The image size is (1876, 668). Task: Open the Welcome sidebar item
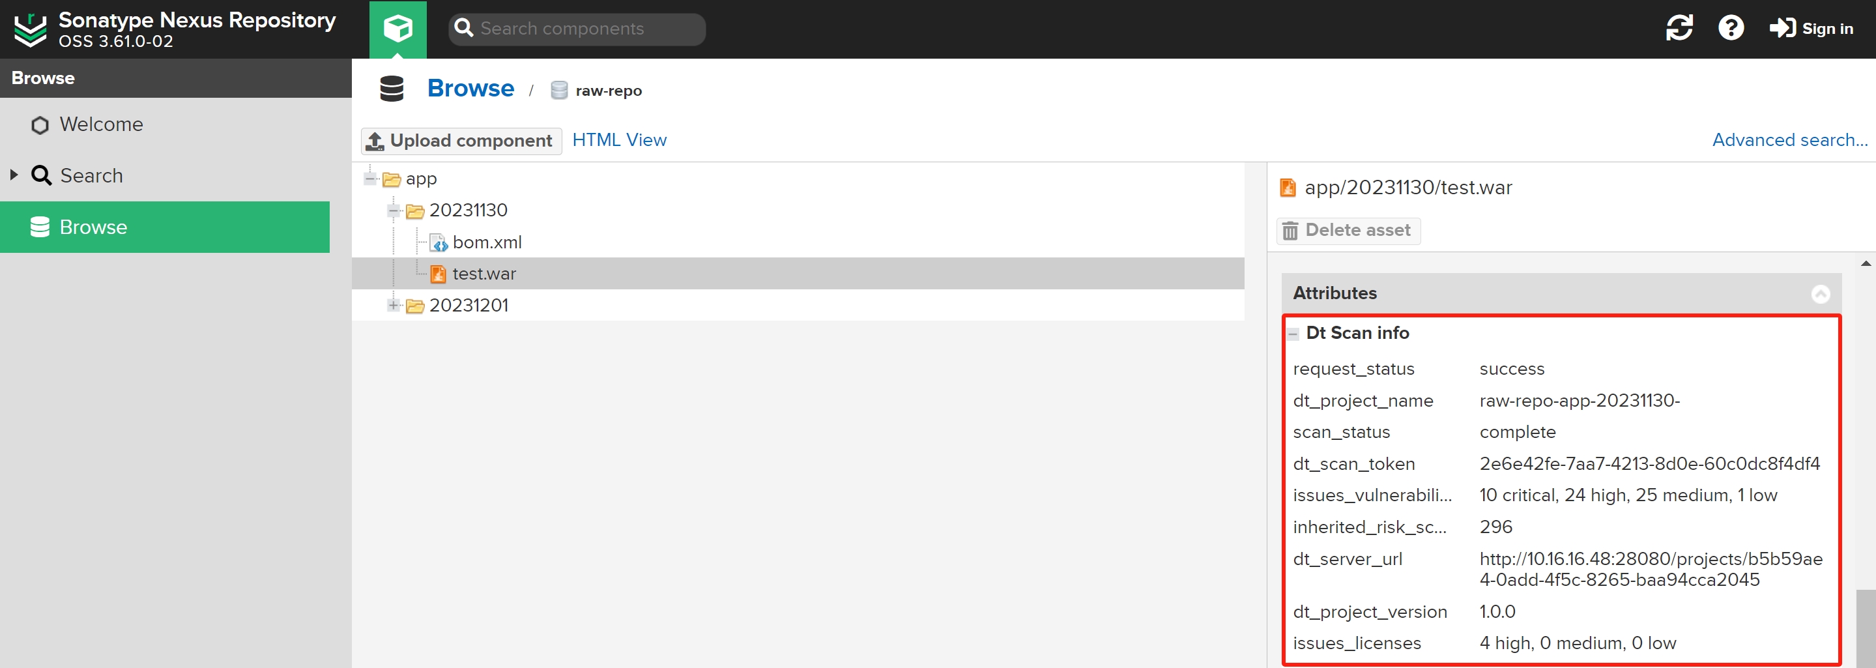pyautogui.click(x=101, y=124)
